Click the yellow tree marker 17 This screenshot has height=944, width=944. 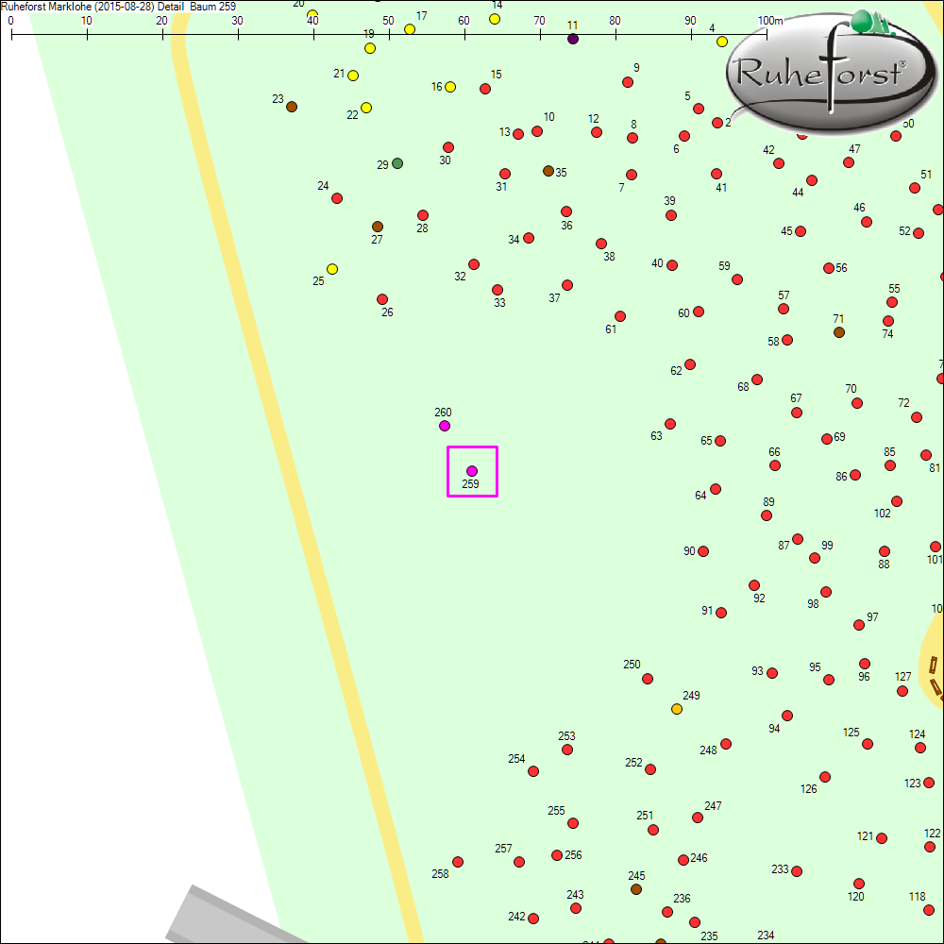click(x=410, y=29)
